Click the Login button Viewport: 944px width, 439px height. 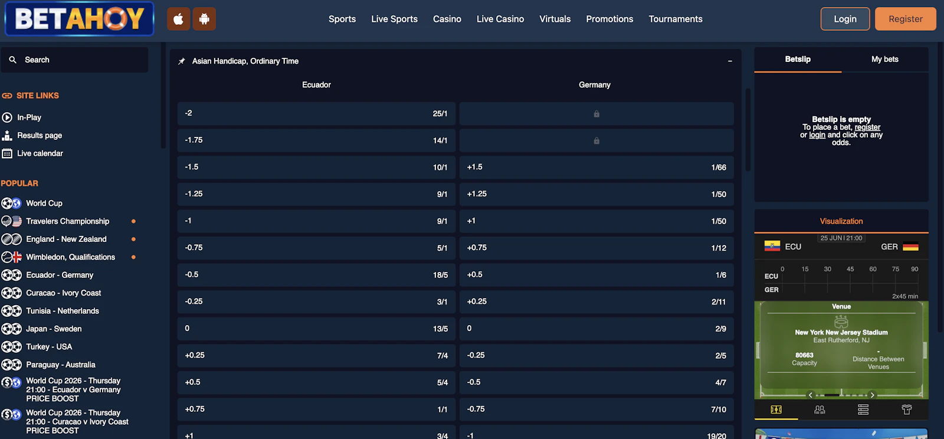pyautogui.click(x=845, y=19)
